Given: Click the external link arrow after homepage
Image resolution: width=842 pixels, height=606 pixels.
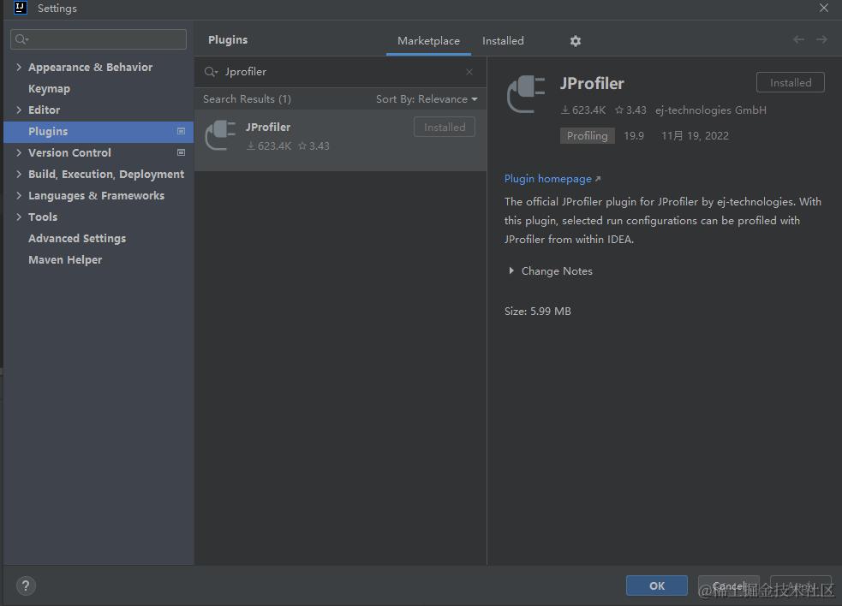Looking at the screenshot, I should click(598, 179).
